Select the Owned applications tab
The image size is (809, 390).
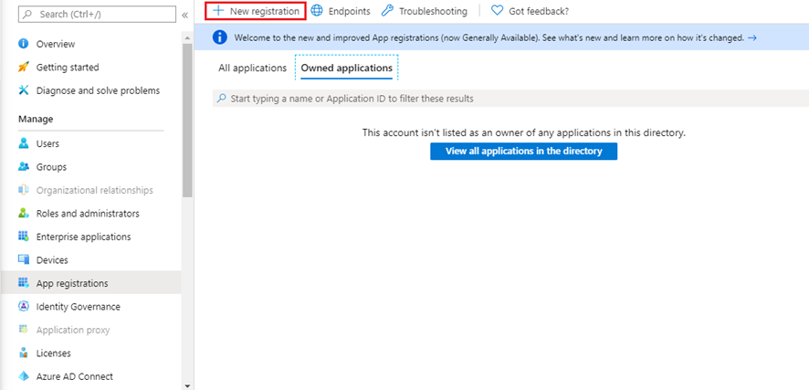[347, 69]
